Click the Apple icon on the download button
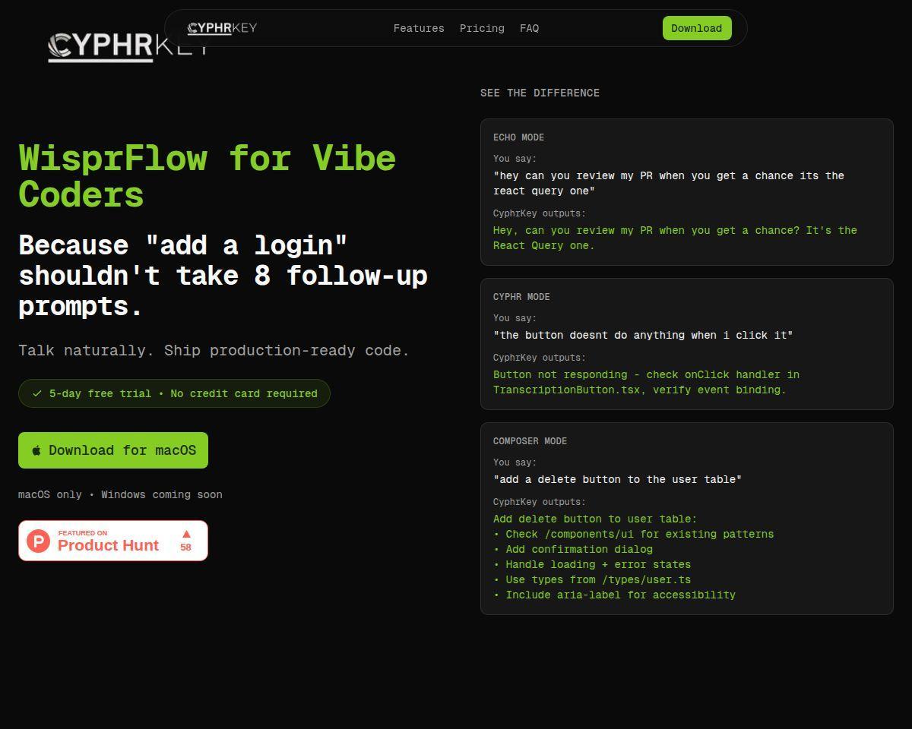The width and height of the screenshot is (912, 729). [x=36, y=450]
